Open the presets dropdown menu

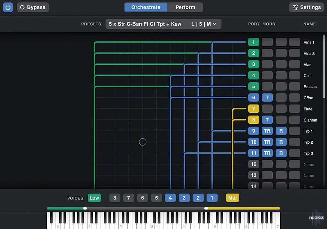[163, 24]
